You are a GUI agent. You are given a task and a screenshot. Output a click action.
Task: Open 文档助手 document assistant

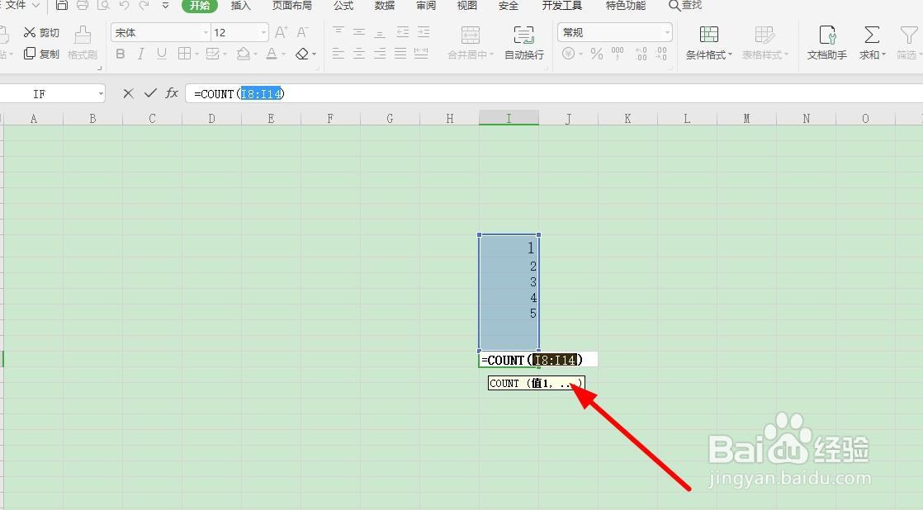(x=827, y=43)
